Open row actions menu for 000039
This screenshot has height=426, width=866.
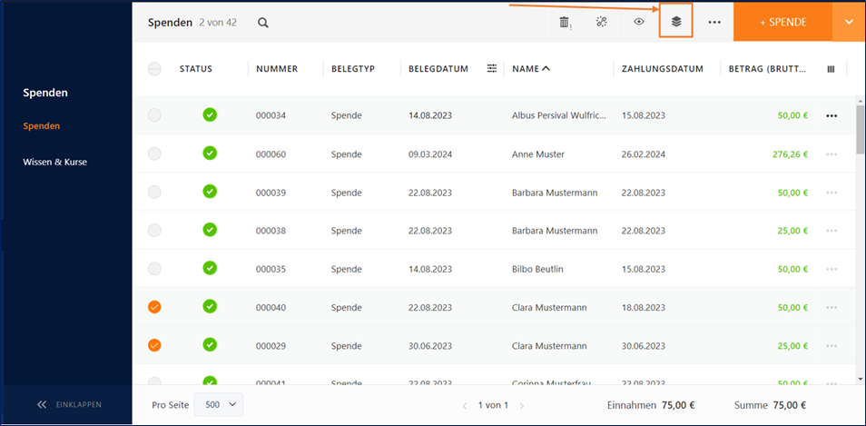[832, 193]
